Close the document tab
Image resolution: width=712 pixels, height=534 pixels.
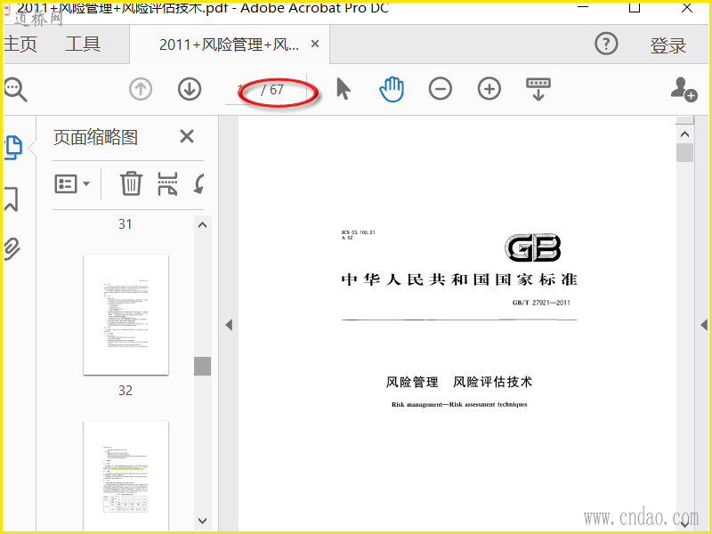[x=315, y=44]
